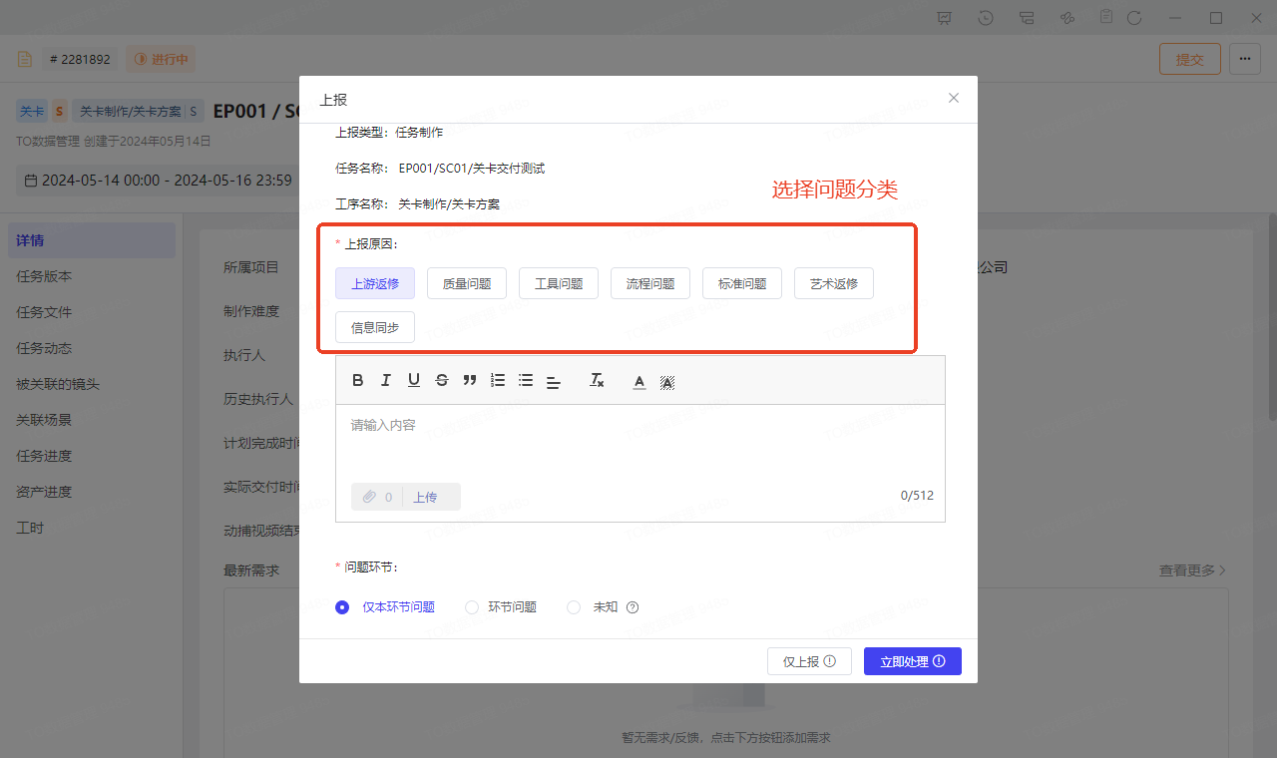The height and width of the screenshot is (758, 1277).
Task: Select the 未知 radio option
Action: click(x=574, y=606)
